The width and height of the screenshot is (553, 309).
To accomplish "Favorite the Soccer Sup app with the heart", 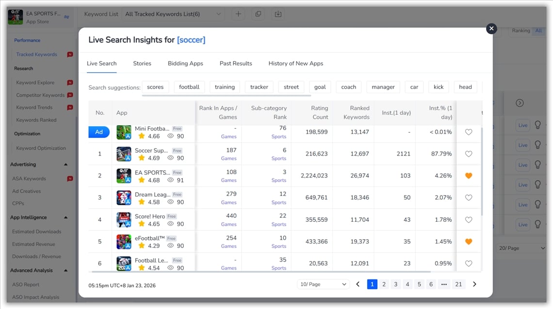I will click(x=468, y=153).
